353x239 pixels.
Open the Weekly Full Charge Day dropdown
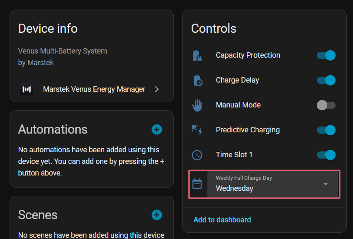[265, 184]
